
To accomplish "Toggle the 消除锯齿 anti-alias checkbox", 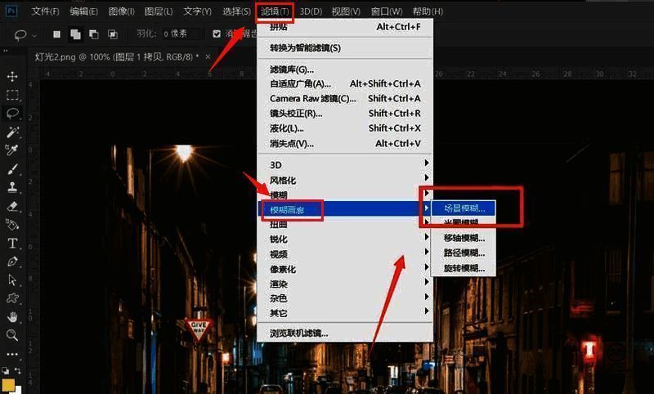I will (217, 34).
